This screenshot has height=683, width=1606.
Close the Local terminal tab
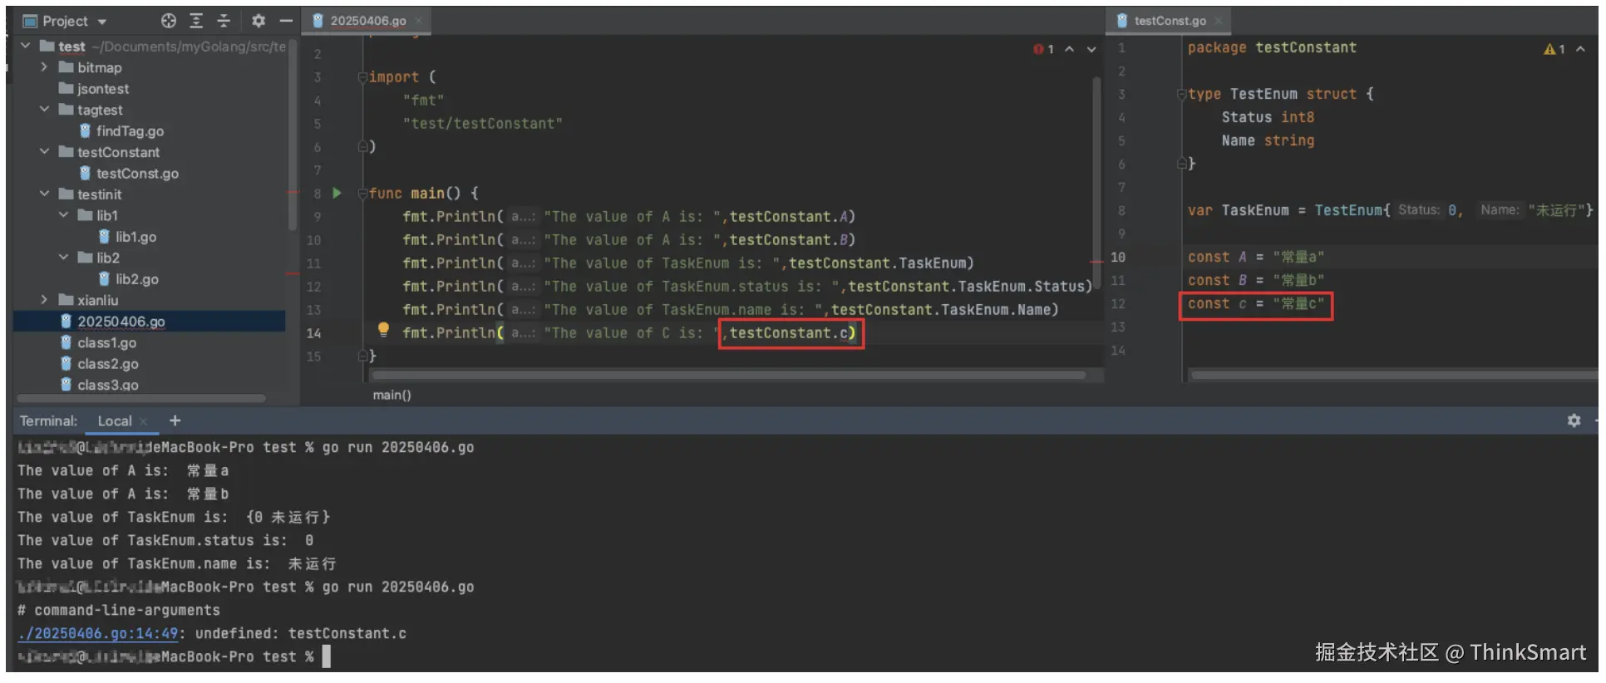(x=144, y=421)
